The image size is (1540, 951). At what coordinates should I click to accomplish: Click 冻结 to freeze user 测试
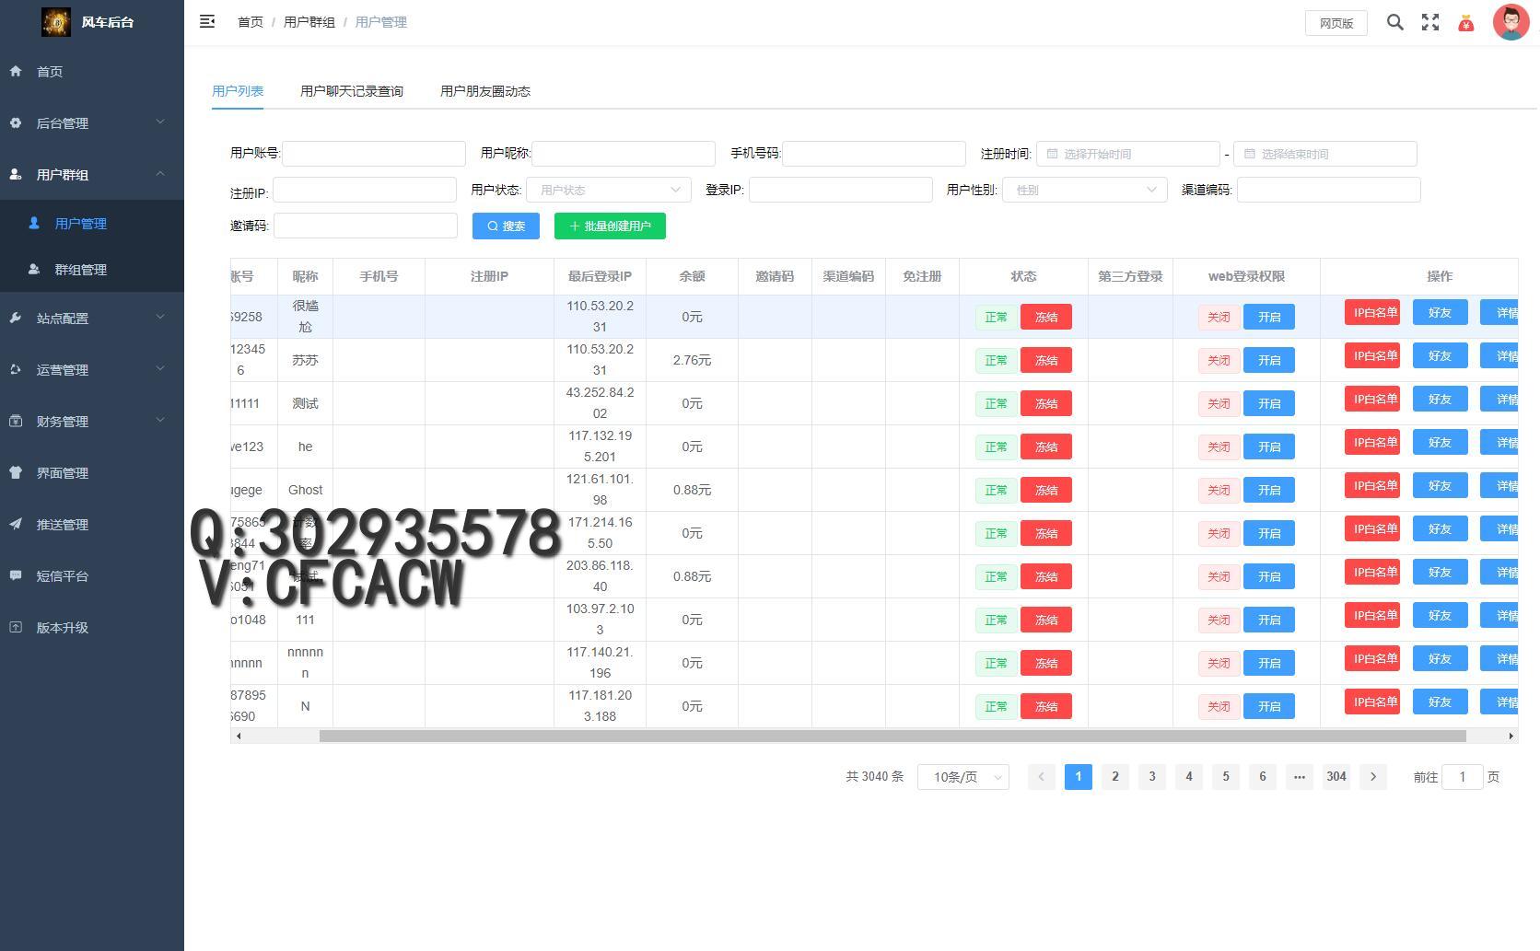point(1045,403)
